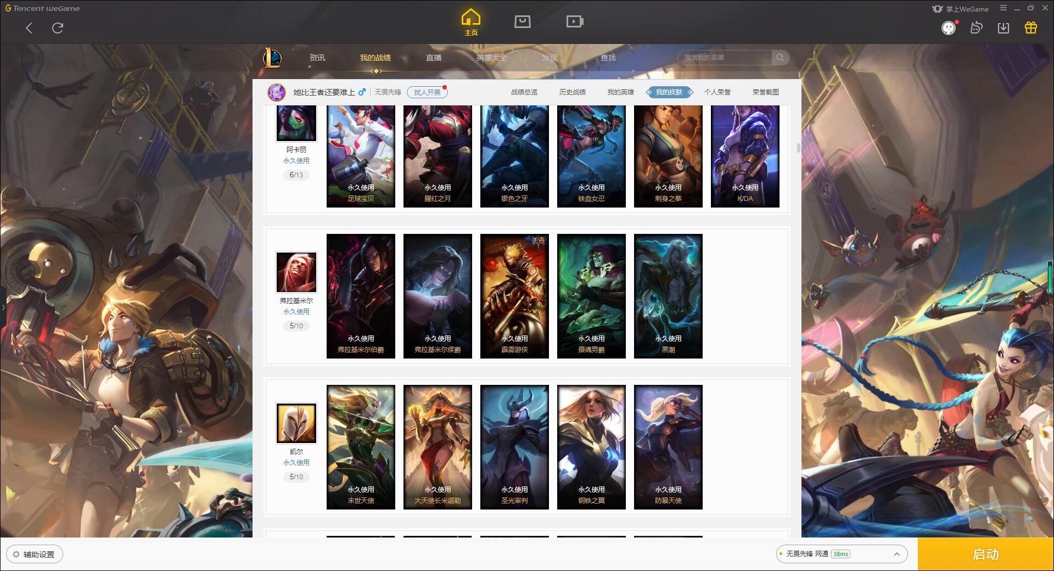Click the 防暴天使 skin card
The image size is (1054, 571).
click(668, 447)
